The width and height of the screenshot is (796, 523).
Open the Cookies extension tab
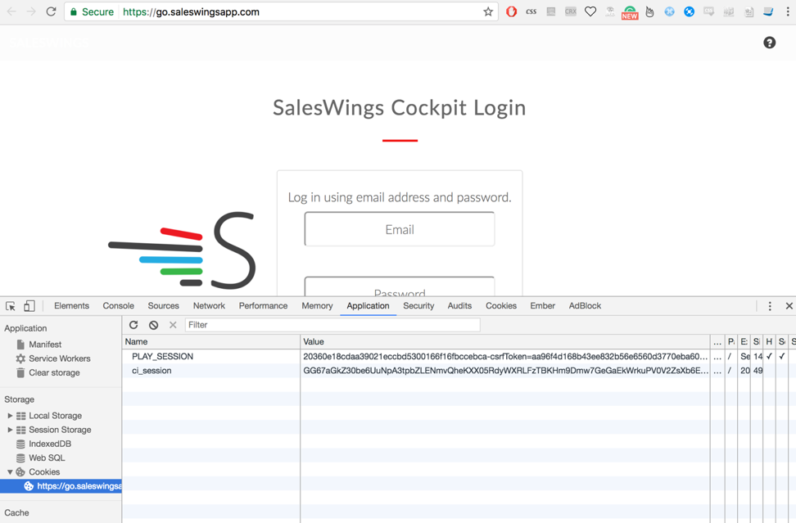[x=501, y=306]
